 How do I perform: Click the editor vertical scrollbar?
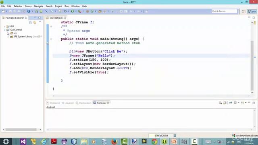tap(252, 65)
